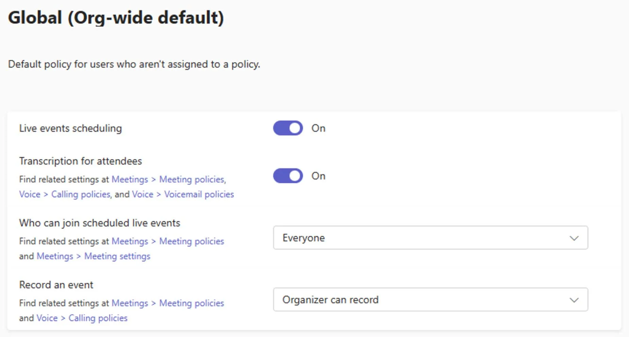Select the On label beside Live events scheduling
629x337 pixels.
coord(318,128)
